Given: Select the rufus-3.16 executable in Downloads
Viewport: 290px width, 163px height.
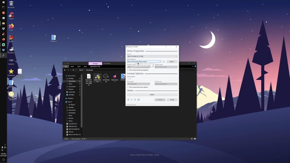Looking at the screenshot, I should pyautogui.click(x=97, y=77).
